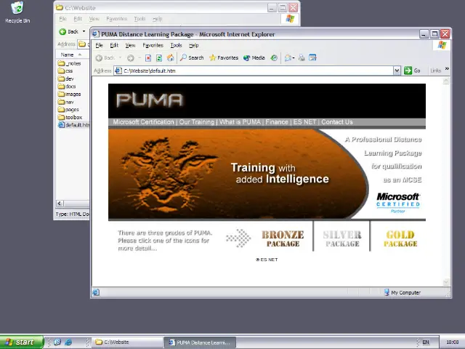
Task: Launch Internet Explorer from Quick Launch
Action: click(x=68, y=342)
